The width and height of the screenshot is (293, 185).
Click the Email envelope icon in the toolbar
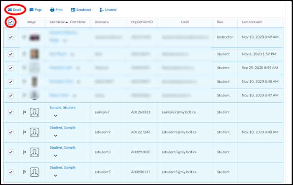pos(9,9)
